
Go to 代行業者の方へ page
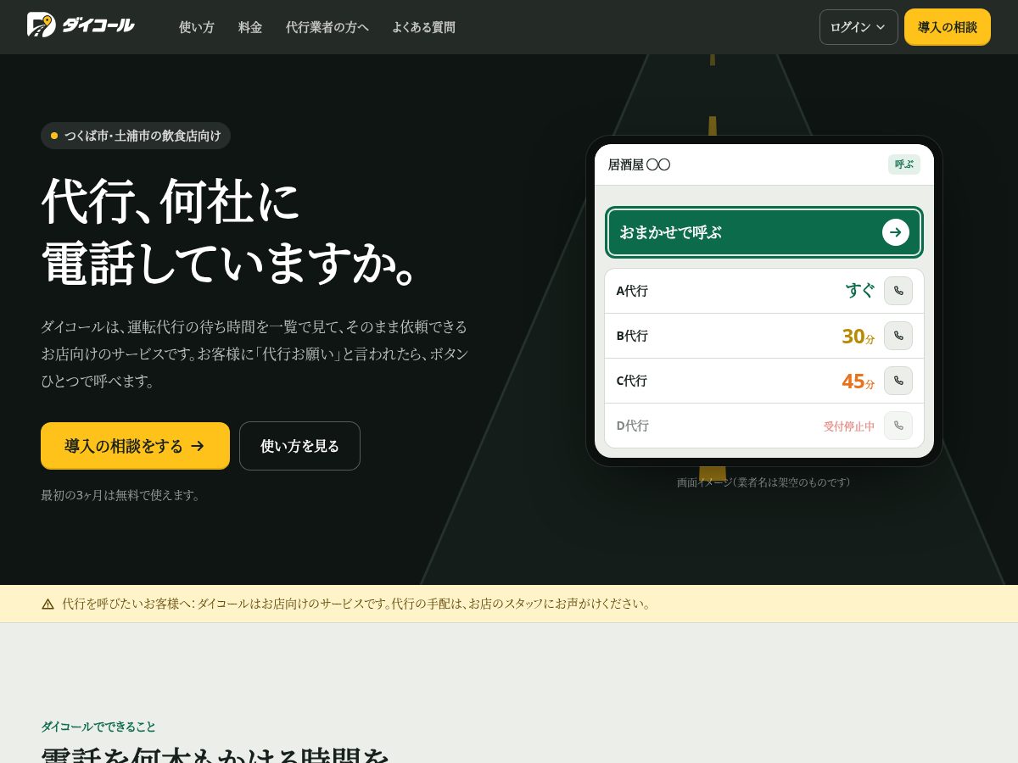pos(327,27)
